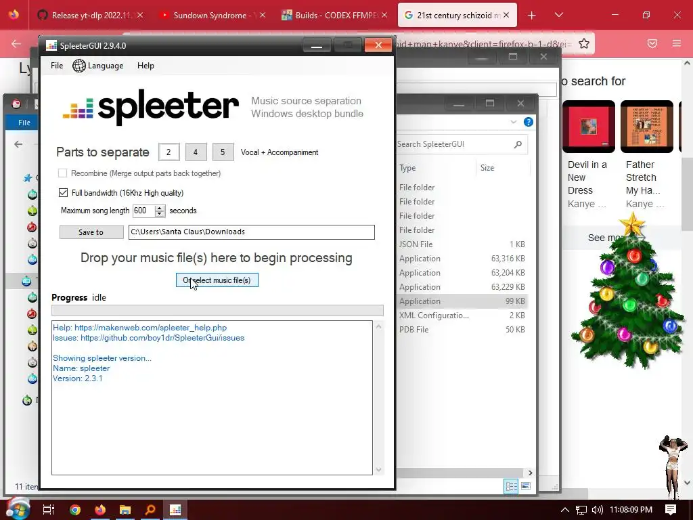The image size is (693, 520).
Task: Click the Progress bar
Action: pos(217,310)
